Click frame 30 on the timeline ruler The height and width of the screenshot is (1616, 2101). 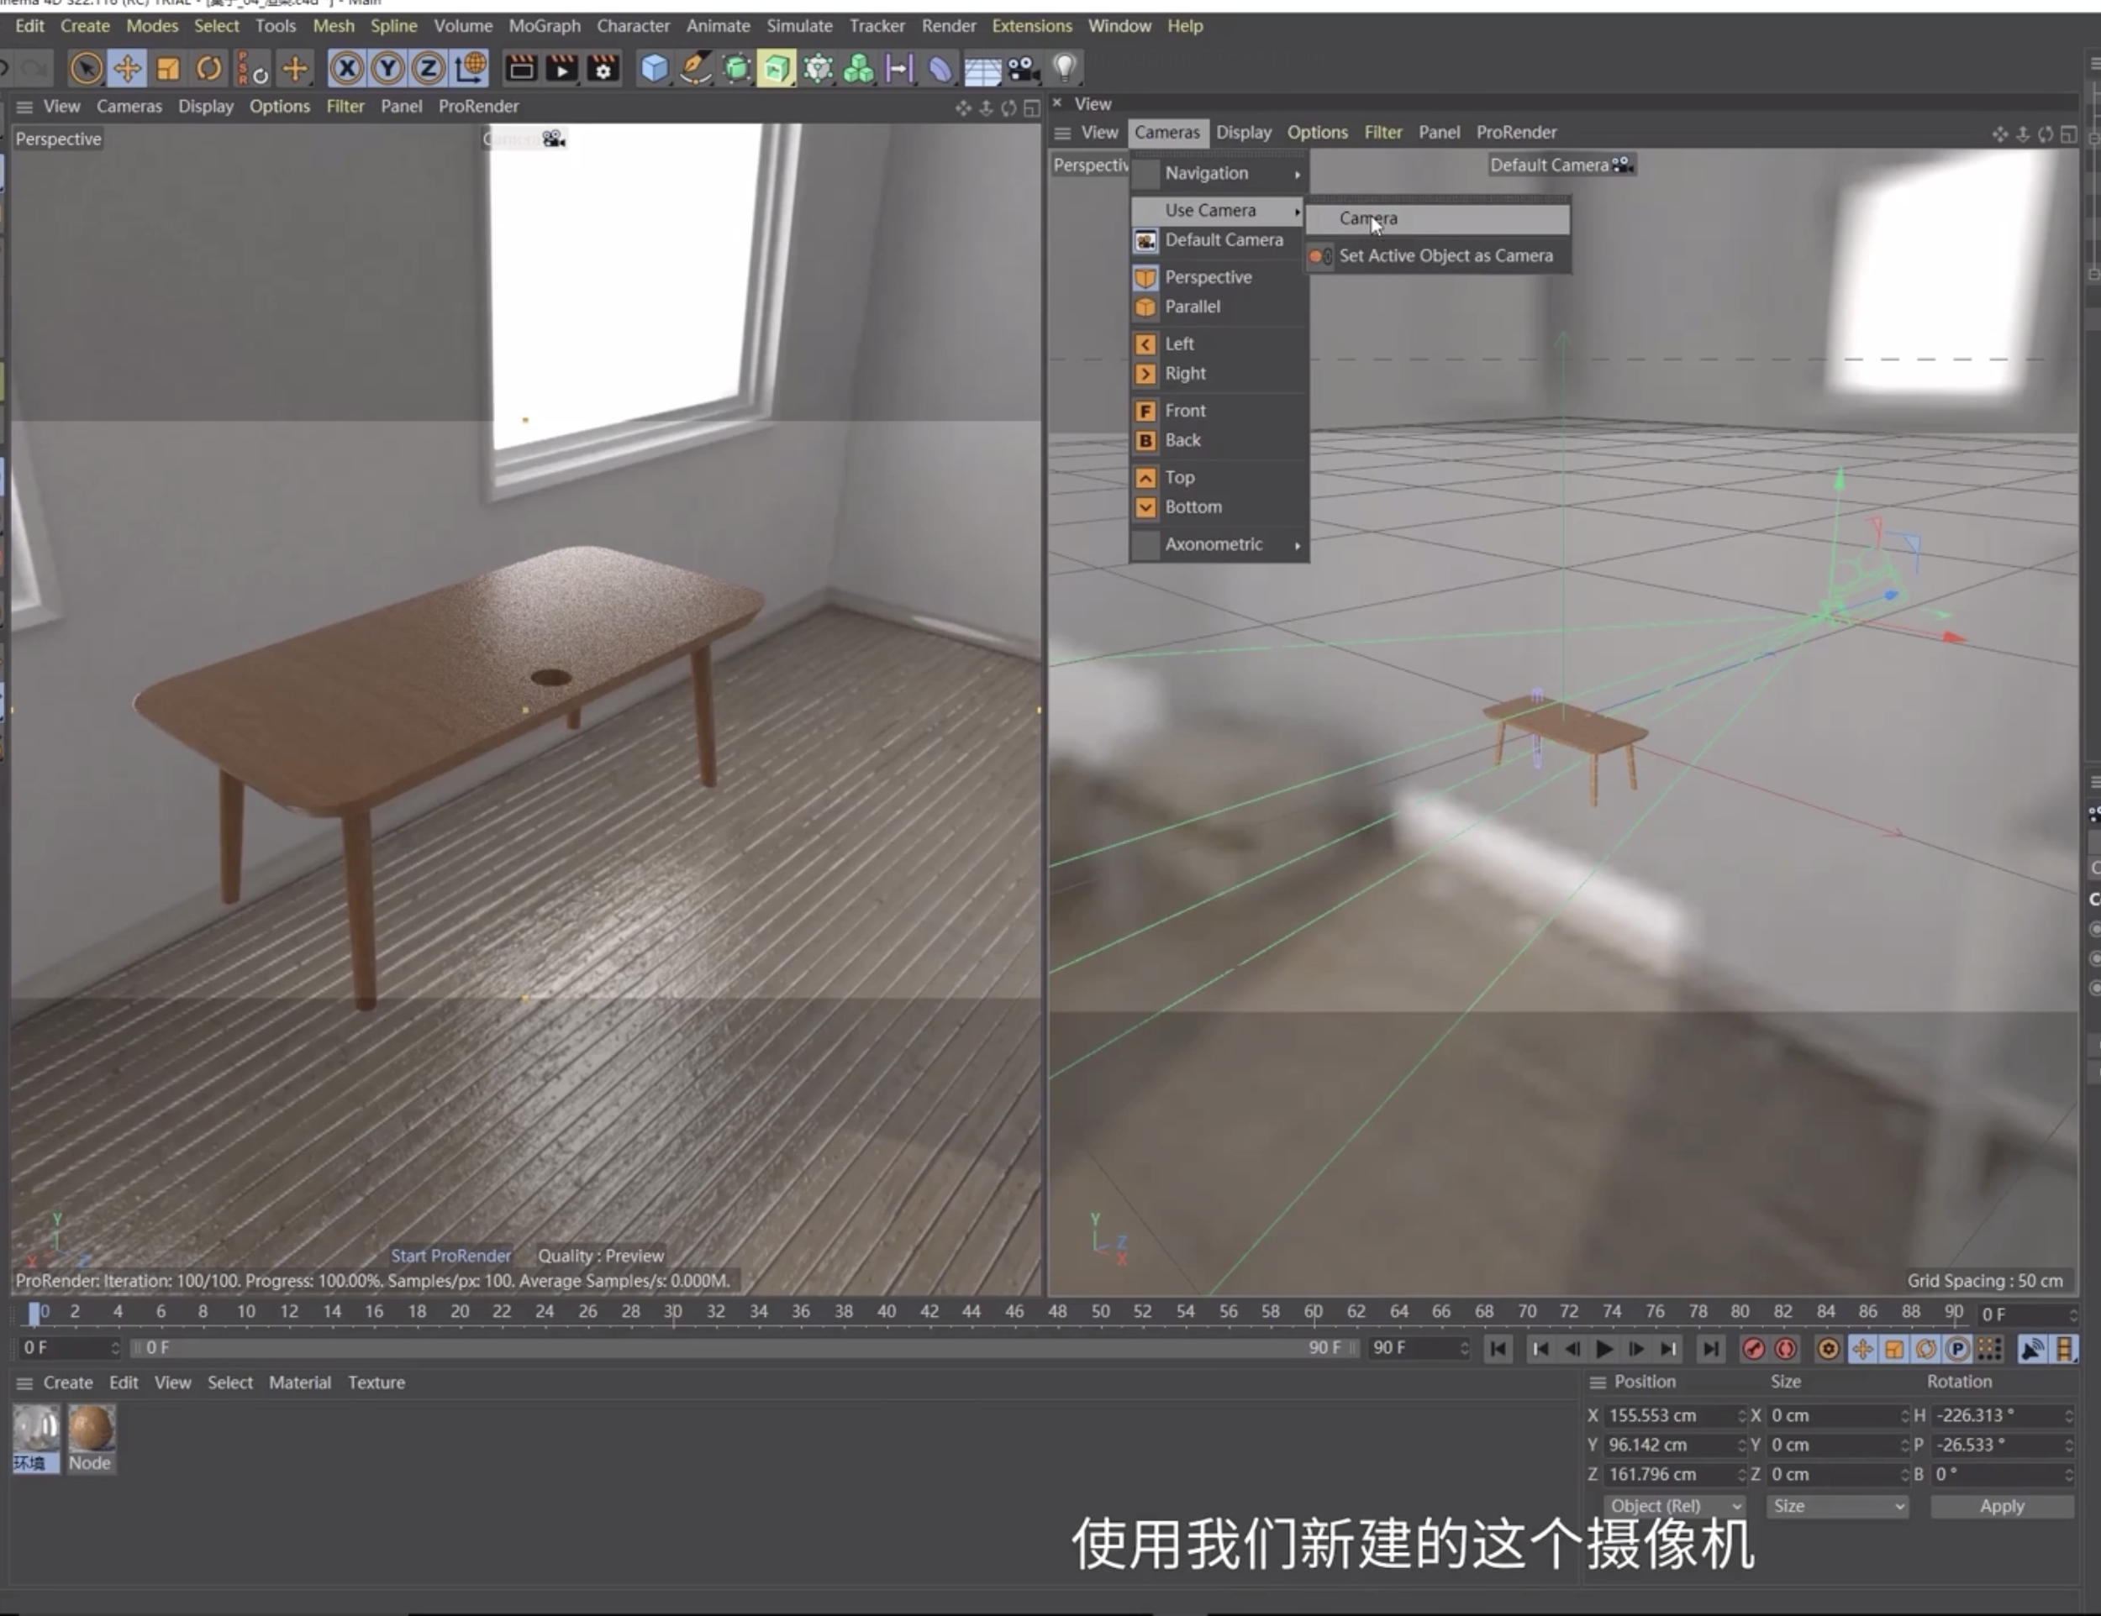pyautogui.click(x=672, y=1311)
